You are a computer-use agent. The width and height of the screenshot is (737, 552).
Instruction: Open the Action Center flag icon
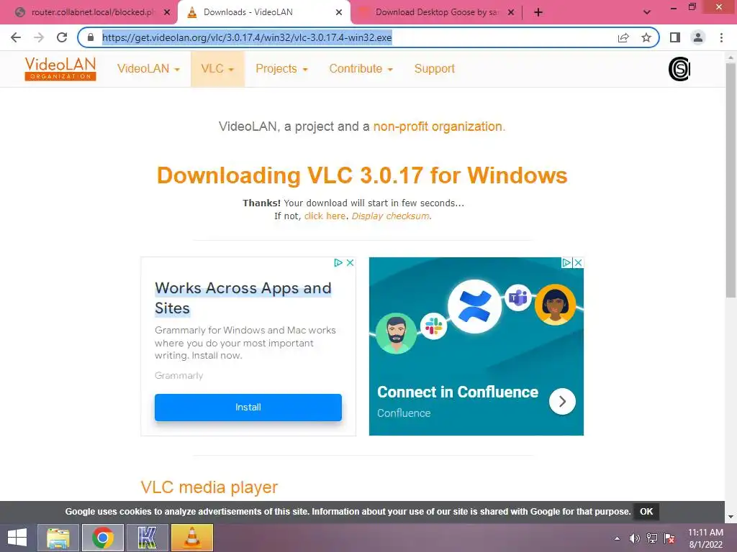(669, 538)
